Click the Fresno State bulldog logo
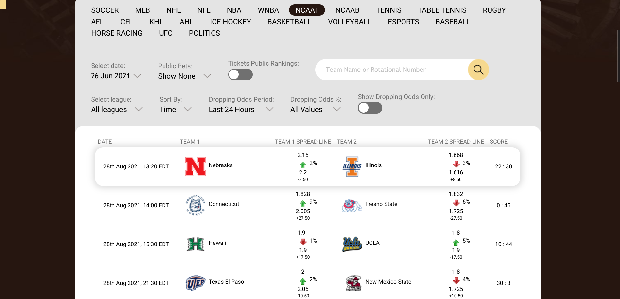Screen dimensions: 620x299 tap(352, 206)
